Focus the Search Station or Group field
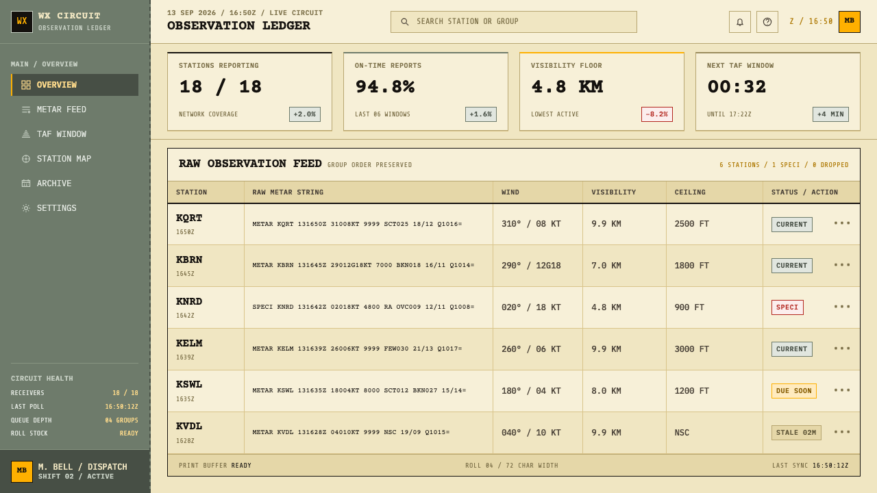The image size is (877, 493). click(x=514, y=22)
